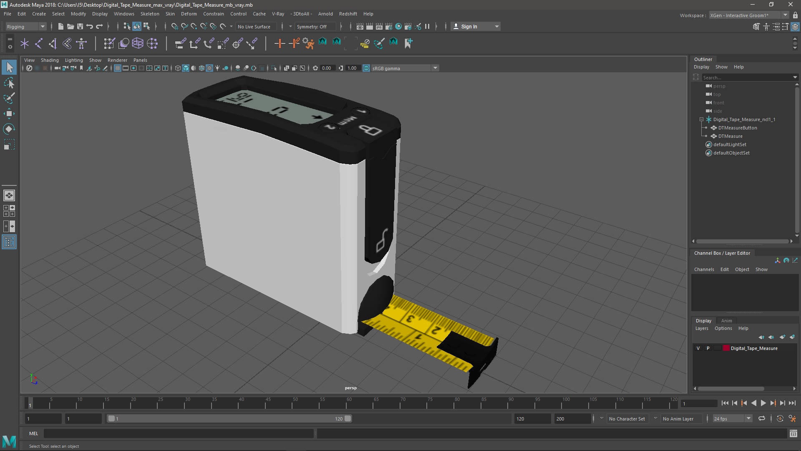
Task: Activate the Lasso select tool
Action: click(x=9, y=83)
